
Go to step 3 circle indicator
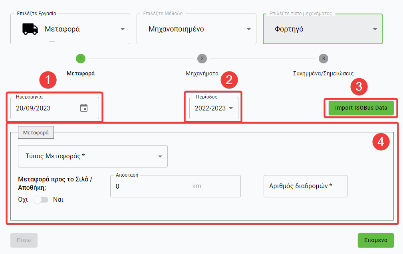(324, 59)
